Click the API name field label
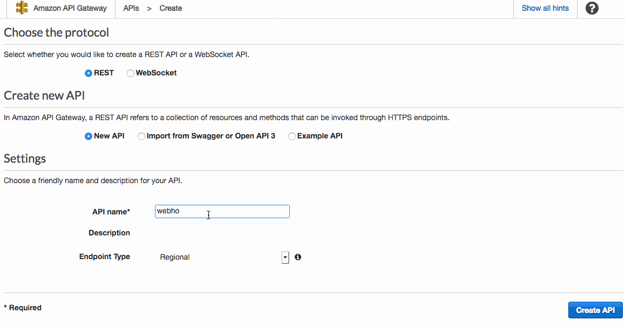Viewport: 625px width, 327px height. click(111, 212)
